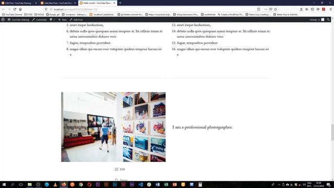Open Calculator from the taskbar
This screenshot has height=188, width=334.
click(x=200, y=184)
